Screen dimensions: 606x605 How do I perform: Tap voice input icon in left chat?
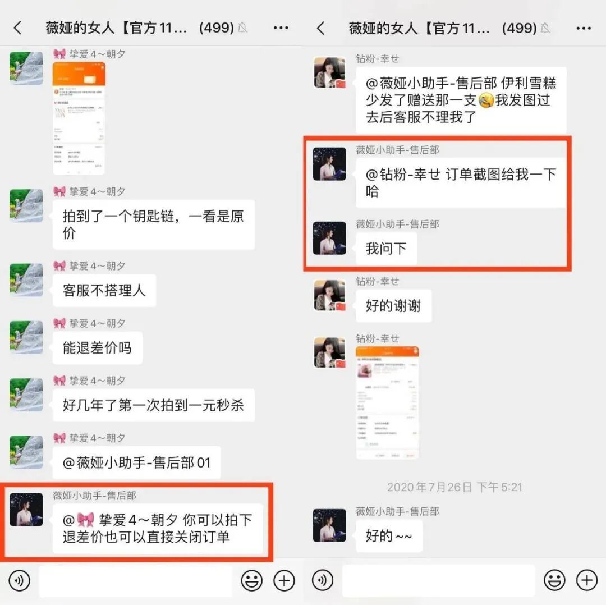(19, 580)
